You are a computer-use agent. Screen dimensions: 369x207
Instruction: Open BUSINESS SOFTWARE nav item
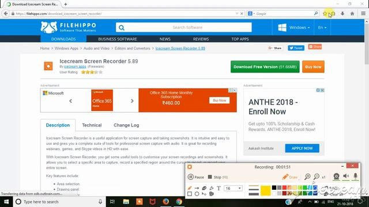click(118, 39)
